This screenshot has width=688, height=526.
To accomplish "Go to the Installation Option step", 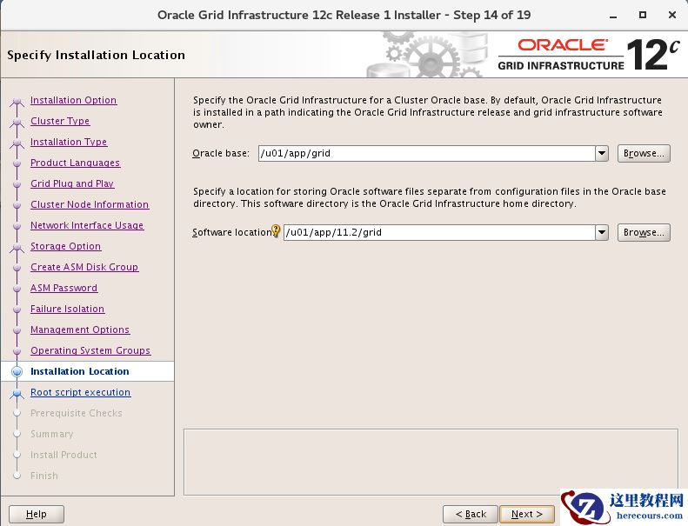I will 73,100.
